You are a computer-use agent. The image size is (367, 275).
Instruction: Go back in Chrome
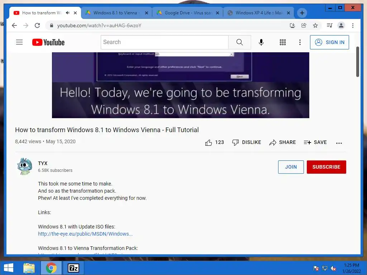14,25
